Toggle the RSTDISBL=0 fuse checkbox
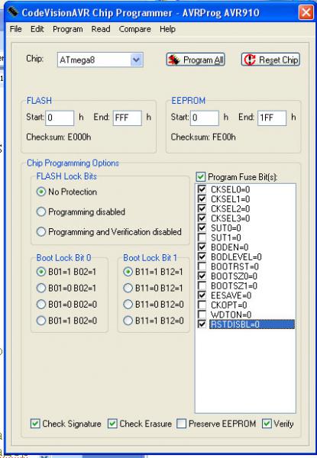 pyautogui.click(x=202, y=324)
